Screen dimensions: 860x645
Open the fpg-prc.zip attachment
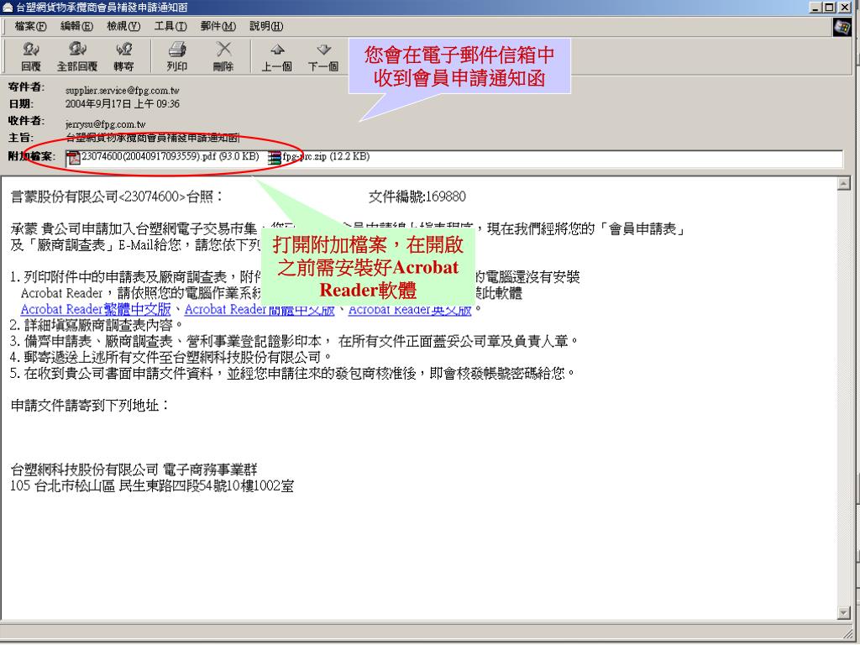318,157
